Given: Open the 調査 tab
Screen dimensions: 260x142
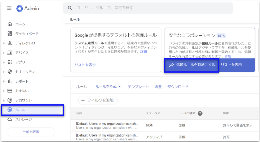Looking at the screenshot, I should (158, 87).
